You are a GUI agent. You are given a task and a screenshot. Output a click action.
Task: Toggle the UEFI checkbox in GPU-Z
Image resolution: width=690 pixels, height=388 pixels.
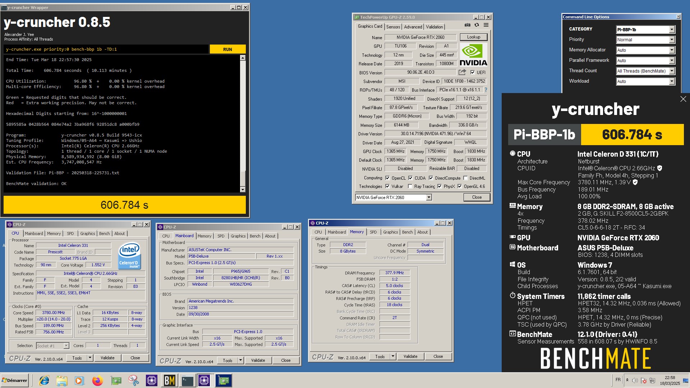click(473, 72)
